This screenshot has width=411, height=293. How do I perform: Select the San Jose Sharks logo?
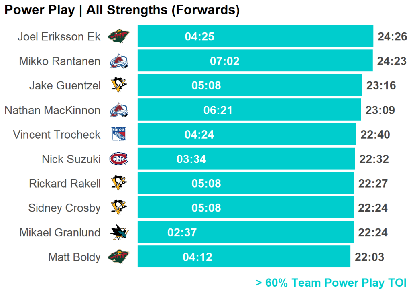(119, 232)
